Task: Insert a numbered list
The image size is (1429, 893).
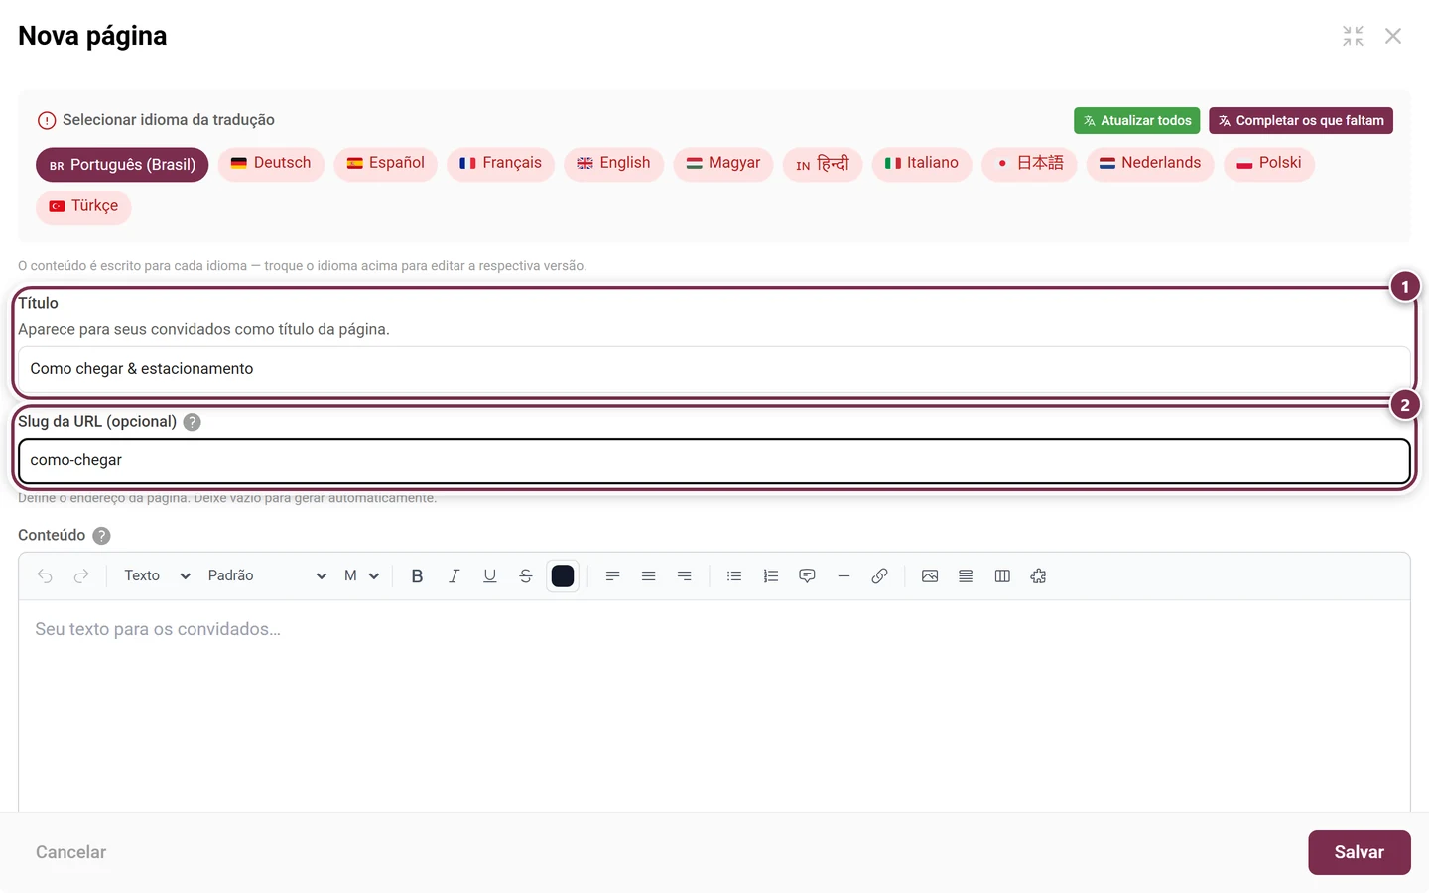Action: pos(771,575)
